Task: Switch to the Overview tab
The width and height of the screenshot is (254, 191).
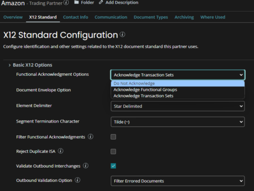Action: (x=13, y=17)
